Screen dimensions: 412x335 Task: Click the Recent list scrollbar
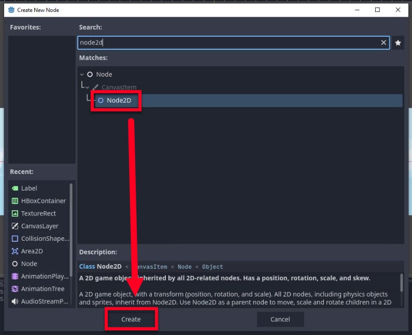tap(71, 230)
